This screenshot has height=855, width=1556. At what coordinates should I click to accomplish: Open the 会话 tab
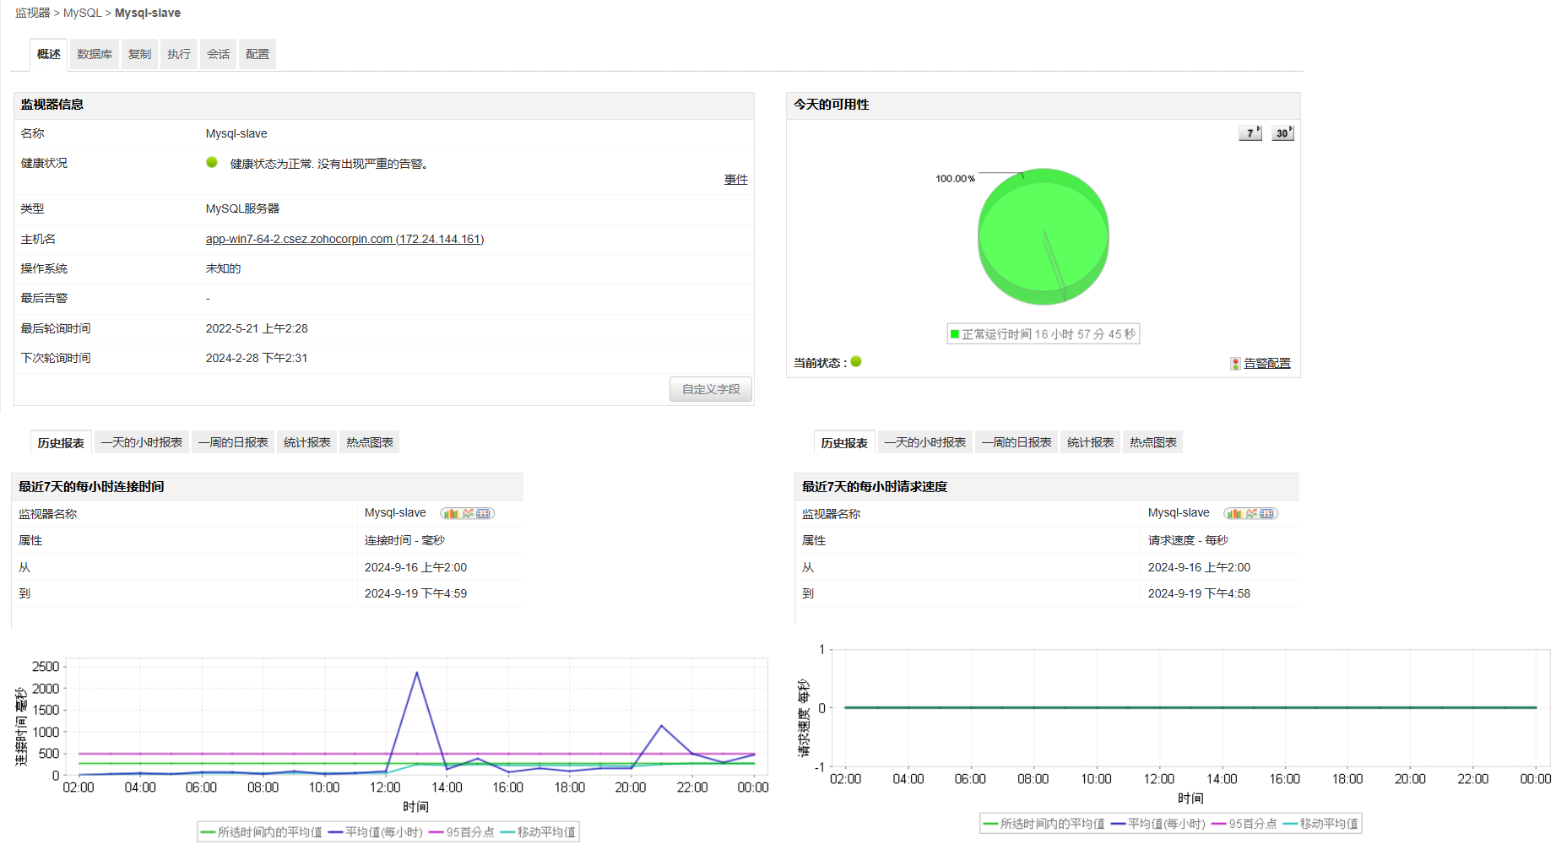(x=219, y=54)
